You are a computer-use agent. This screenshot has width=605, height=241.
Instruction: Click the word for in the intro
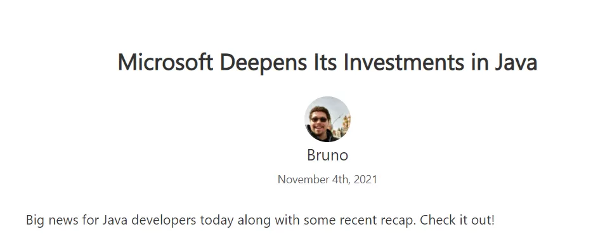tap(90, 220)
